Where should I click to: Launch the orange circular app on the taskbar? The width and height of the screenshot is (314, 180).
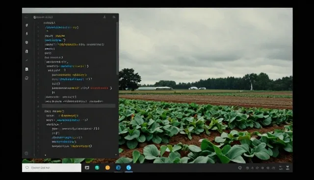pos(107,168)
